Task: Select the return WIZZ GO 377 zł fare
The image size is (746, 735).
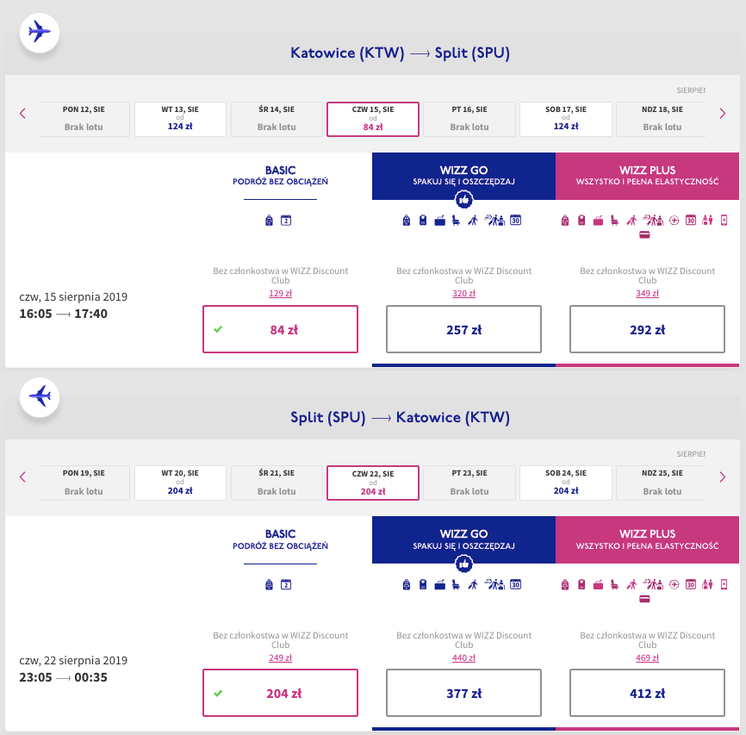Action: point(463,693)
